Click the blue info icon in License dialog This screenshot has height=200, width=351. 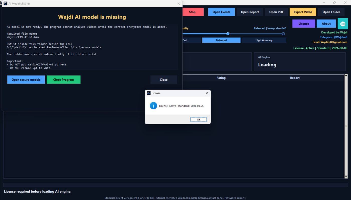(153, 106)
